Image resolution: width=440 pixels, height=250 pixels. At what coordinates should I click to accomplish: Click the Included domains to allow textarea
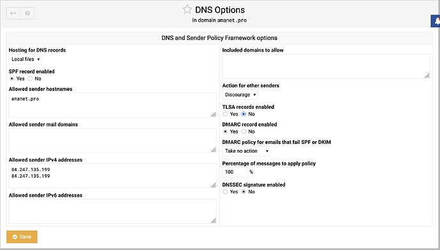coord(326,66)
